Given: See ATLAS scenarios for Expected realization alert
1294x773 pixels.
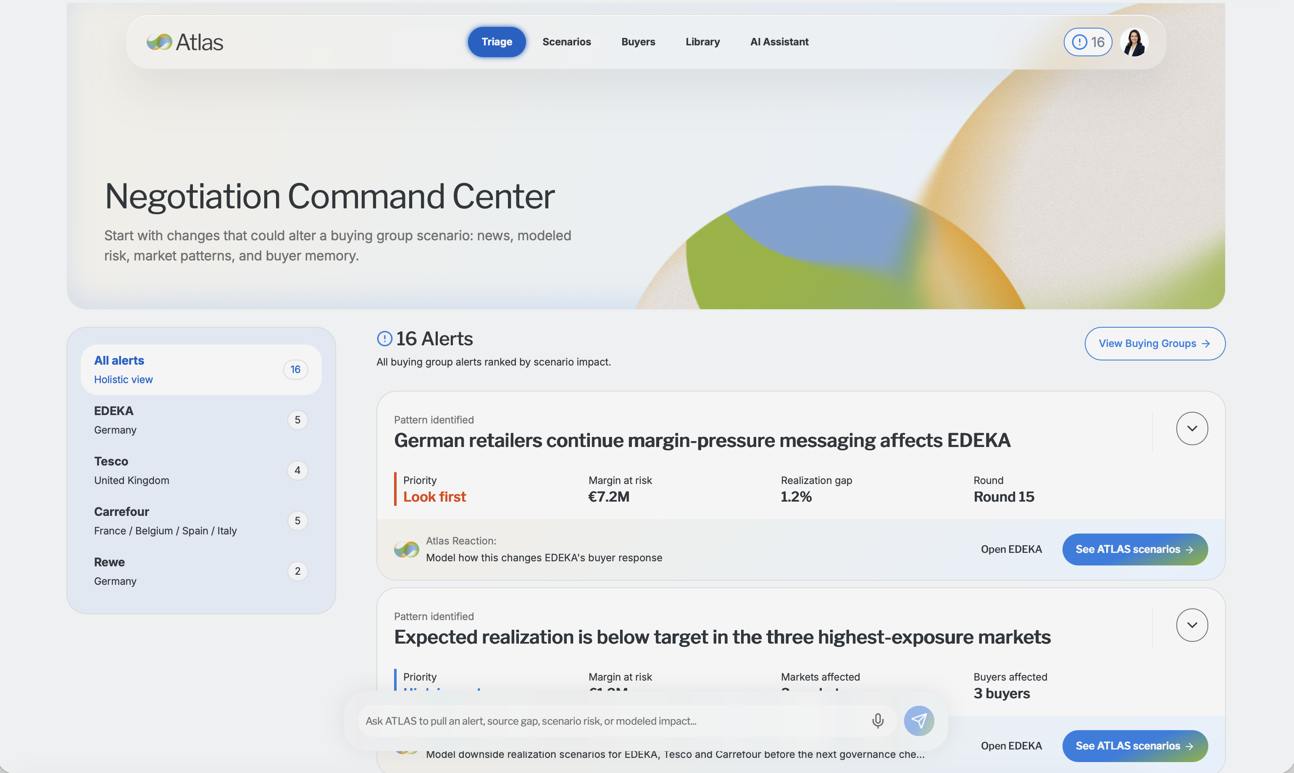Looking at the screenshot, I should 1135,745.
